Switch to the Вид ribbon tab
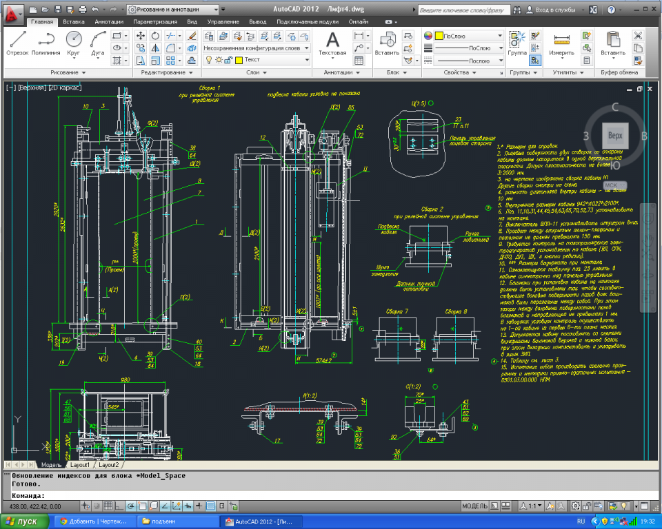The height and width of the screenshot is (529, 662). (192, 22)
